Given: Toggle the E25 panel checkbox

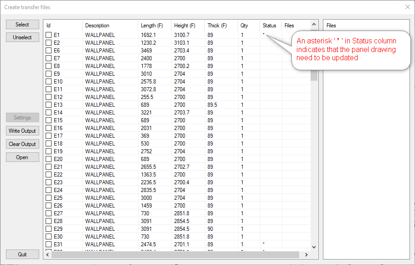Looking at the screenshot, I should pyautogui.click(x=49, y=198).
